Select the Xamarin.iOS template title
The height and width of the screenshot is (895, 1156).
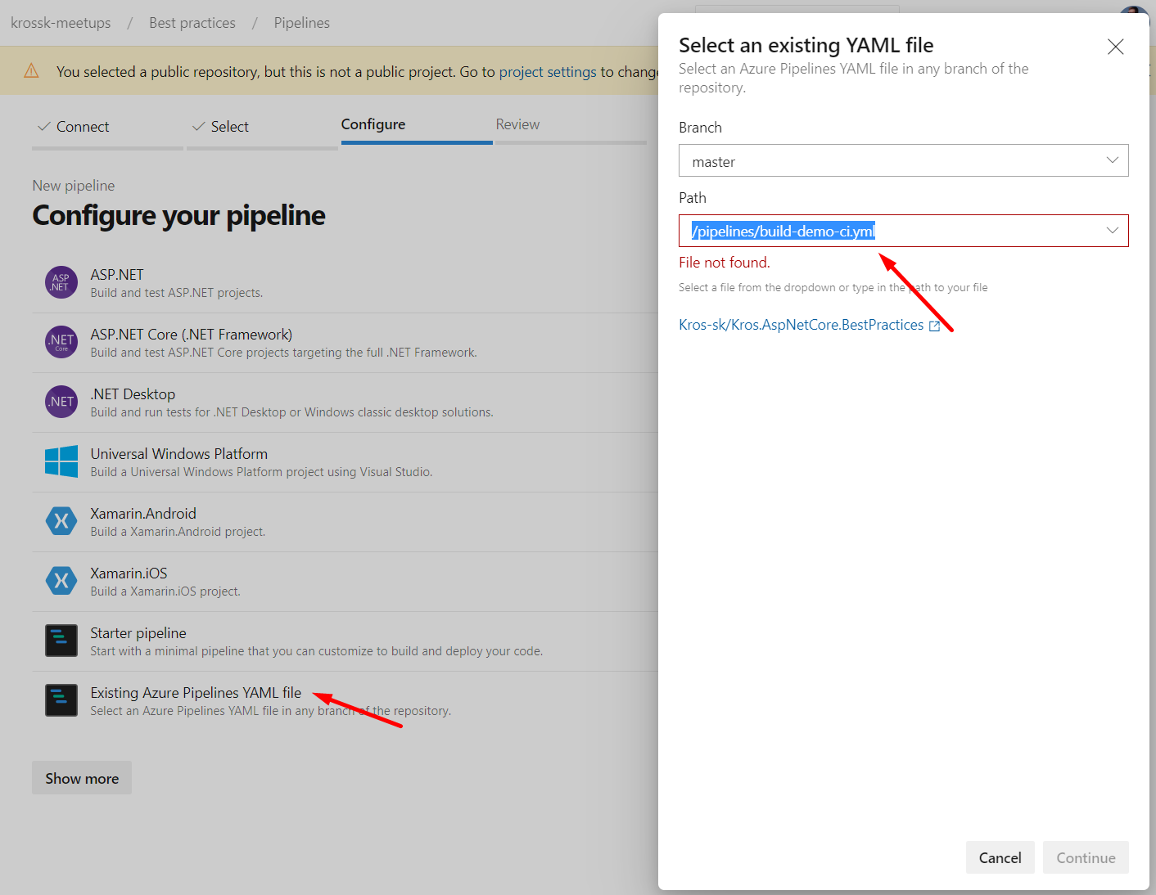coord(129,573)
